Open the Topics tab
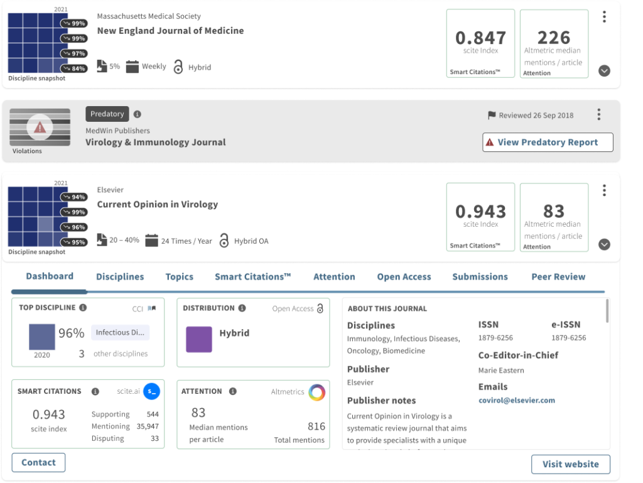643x483 pixels. coord(179,277)
